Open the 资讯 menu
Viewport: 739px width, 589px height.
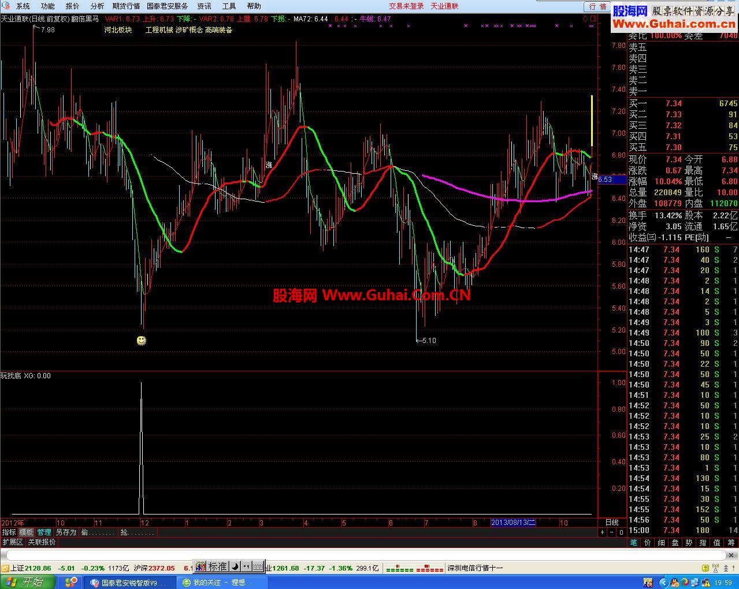tap(204, 6)
